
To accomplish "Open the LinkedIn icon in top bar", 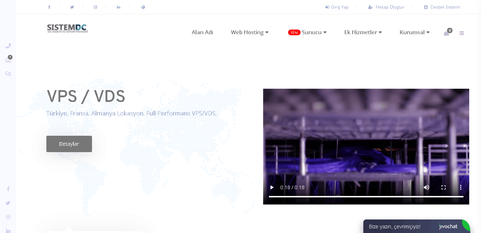I will [118, 7].
